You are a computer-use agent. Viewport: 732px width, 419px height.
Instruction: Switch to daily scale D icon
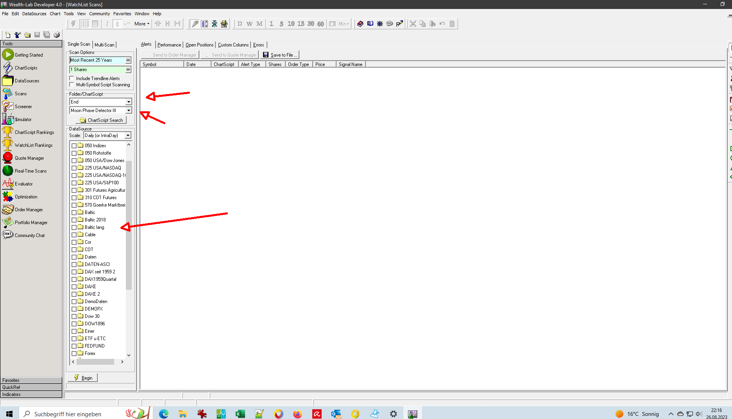[240, 24]
